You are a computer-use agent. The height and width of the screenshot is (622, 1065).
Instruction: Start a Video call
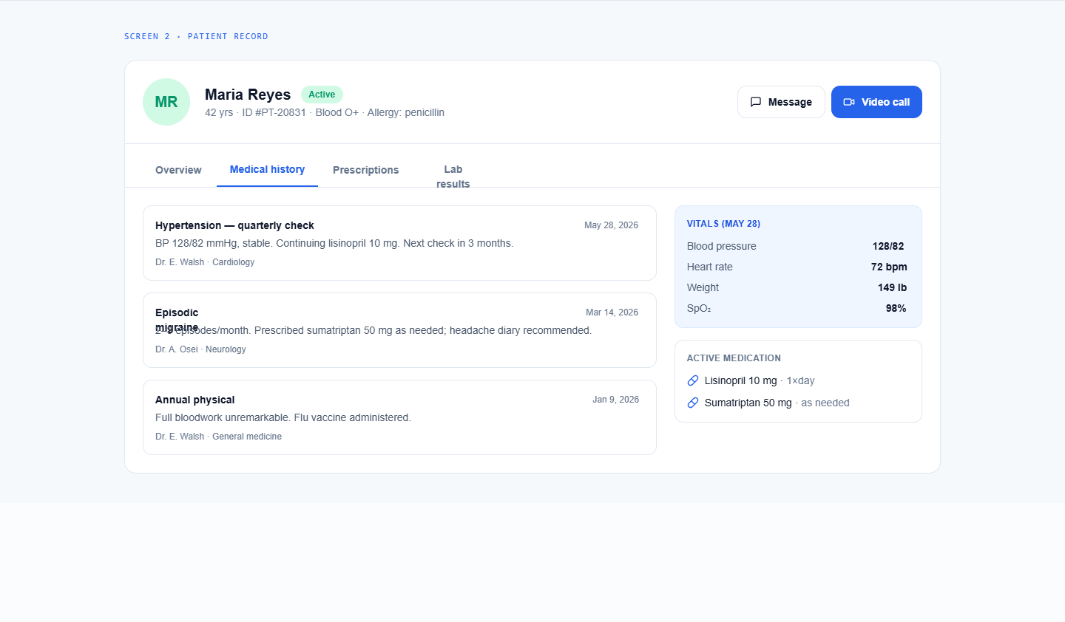[876, 102]
